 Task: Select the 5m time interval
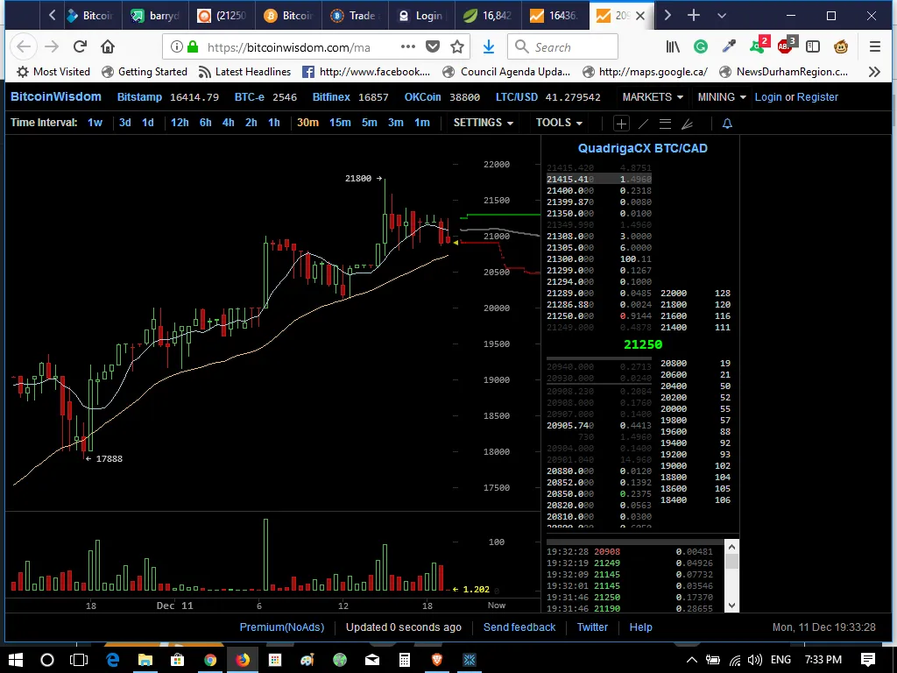coord(369,123)
